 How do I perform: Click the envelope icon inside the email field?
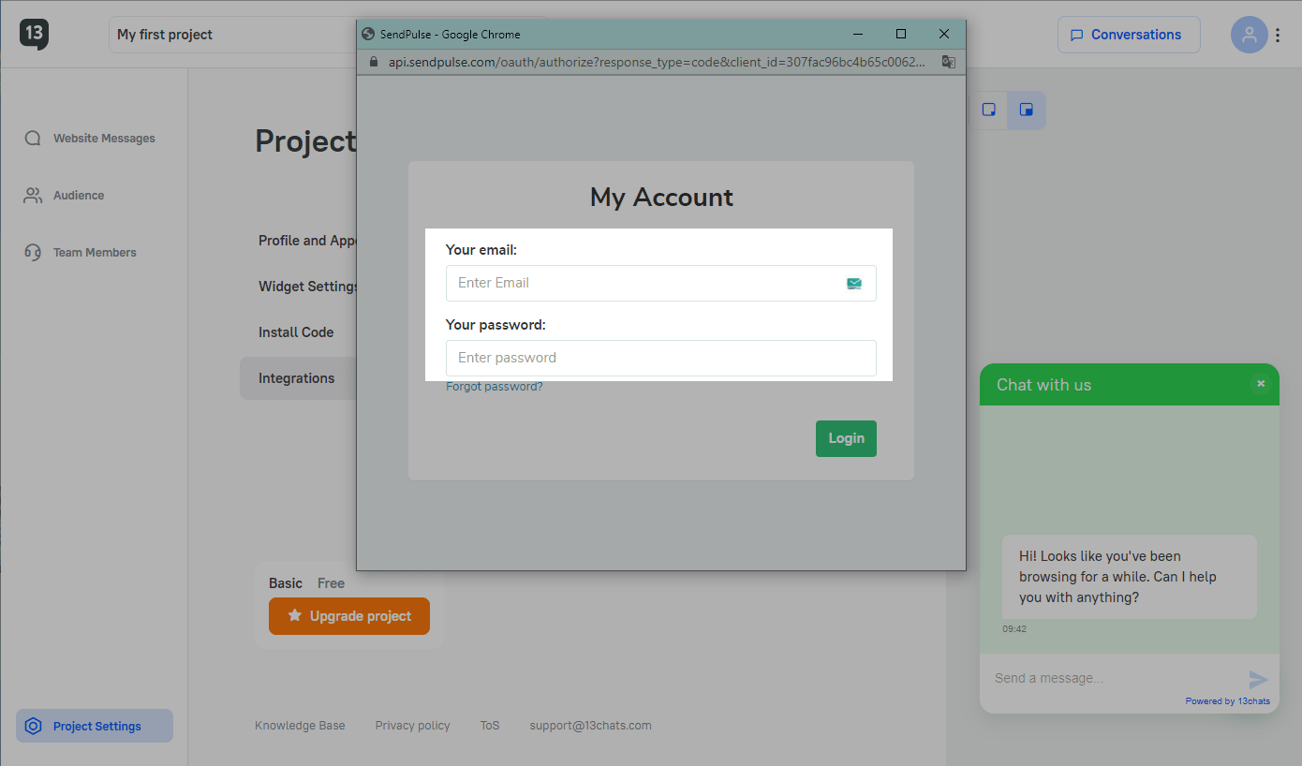pyautogui.click(x=854, y=283)
